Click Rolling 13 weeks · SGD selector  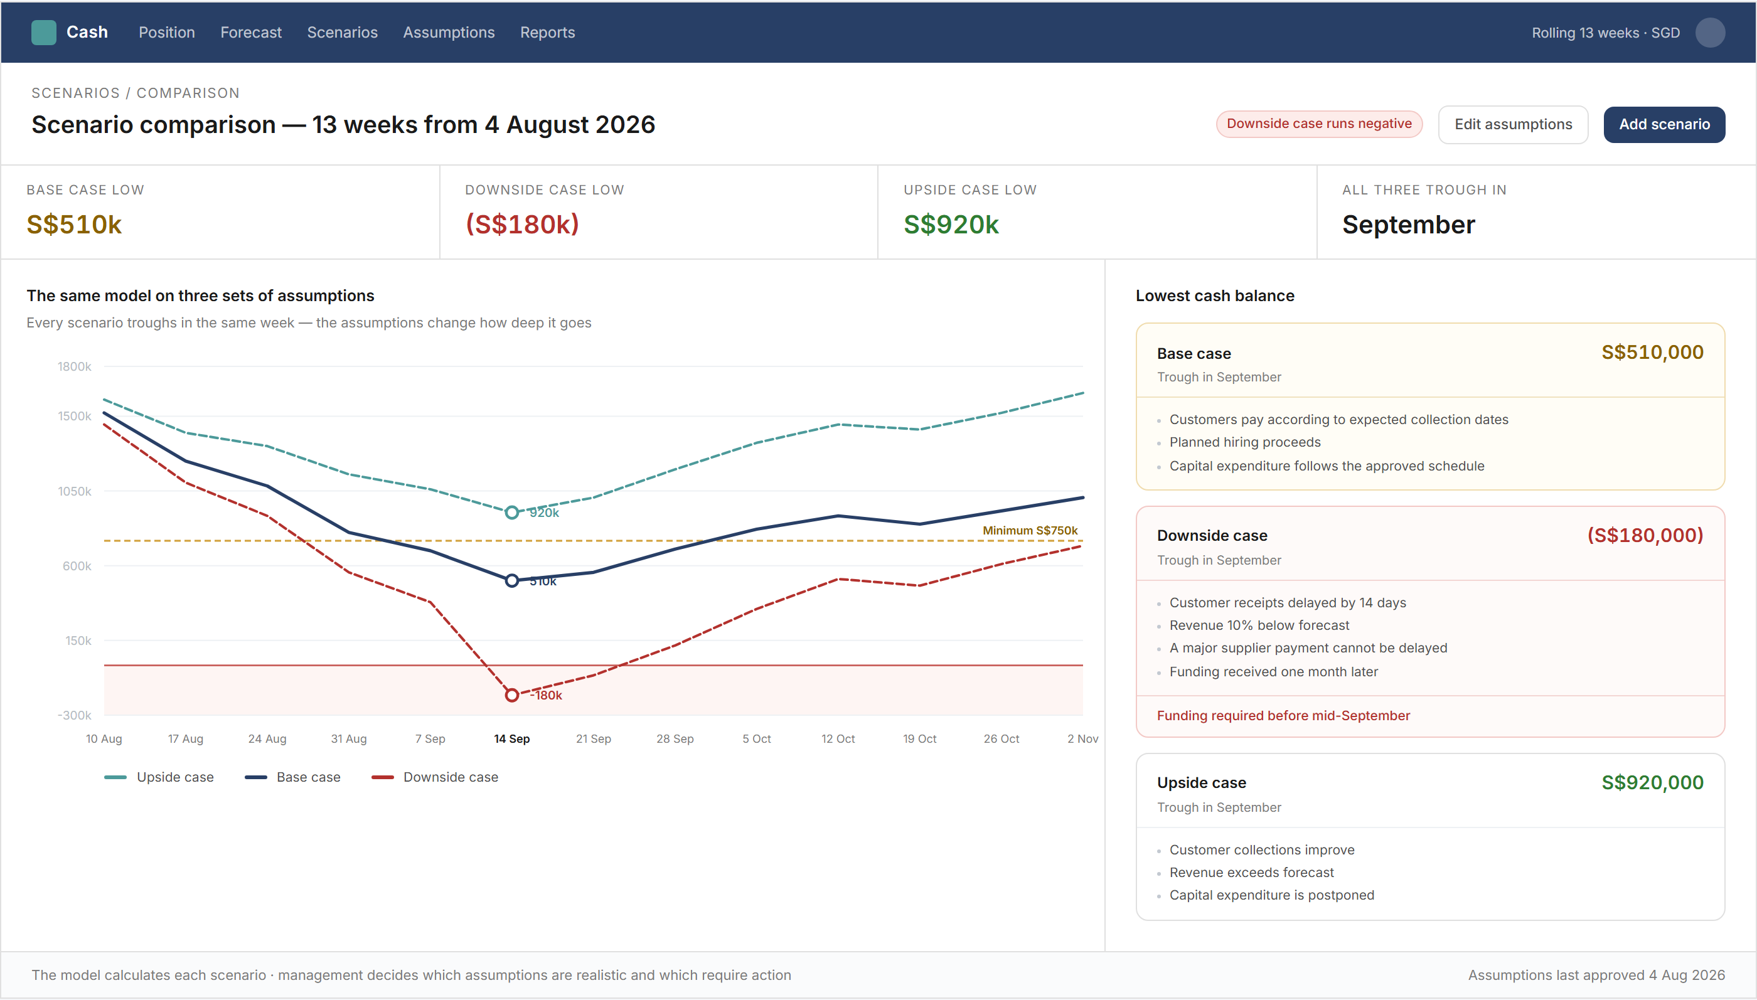click(1605, 33)
